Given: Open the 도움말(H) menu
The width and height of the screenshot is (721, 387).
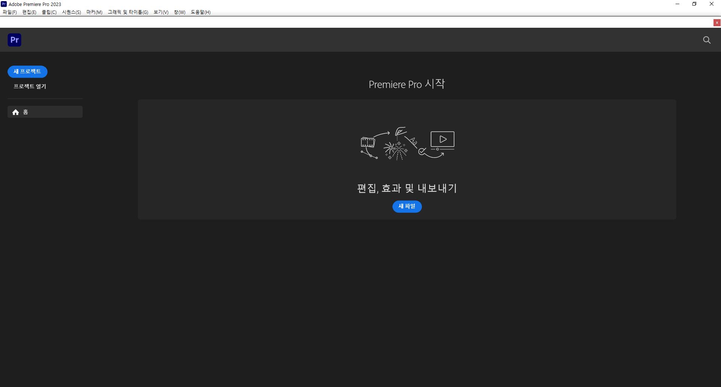Looking at the screenshot, I should tap(201, 12).
